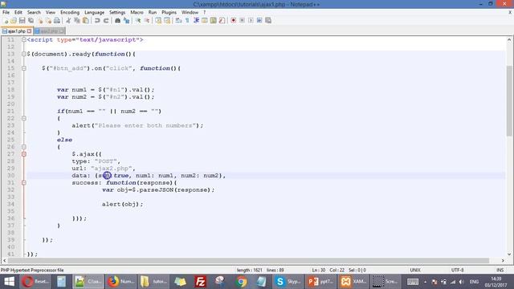Click the Save All toolbar icon
Screen dimensions: 514x289
pos(31,21)
